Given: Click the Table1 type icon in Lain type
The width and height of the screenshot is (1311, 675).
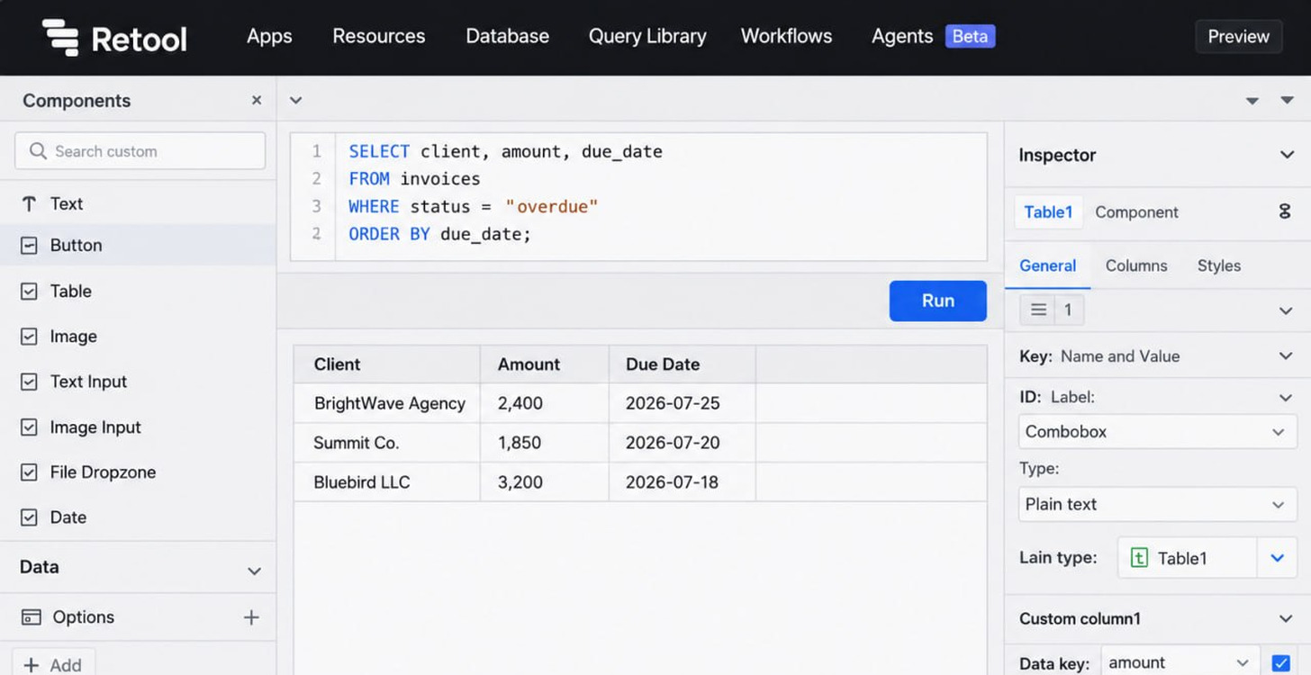Looking at the screenshot, I should tap(1139, 558).
